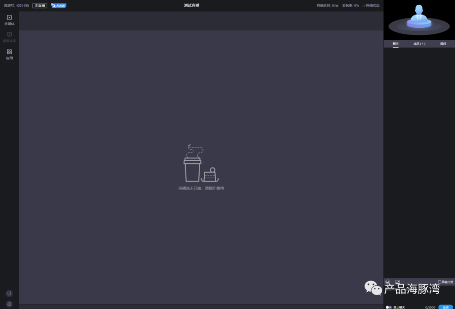
Task: Open the 多媒体 multimedia panel
Action: [9, 20]
